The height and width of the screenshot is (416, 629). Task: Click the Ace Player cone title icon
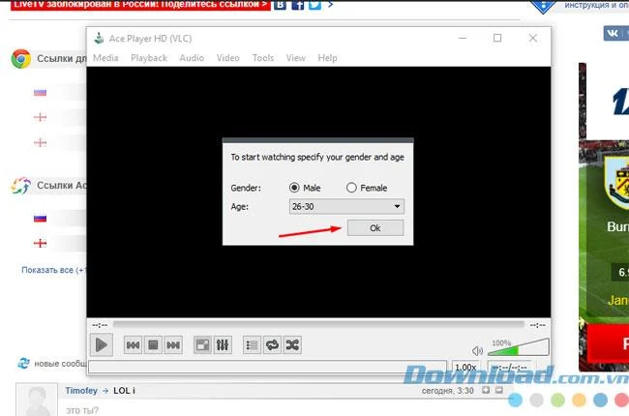point(99,38)
